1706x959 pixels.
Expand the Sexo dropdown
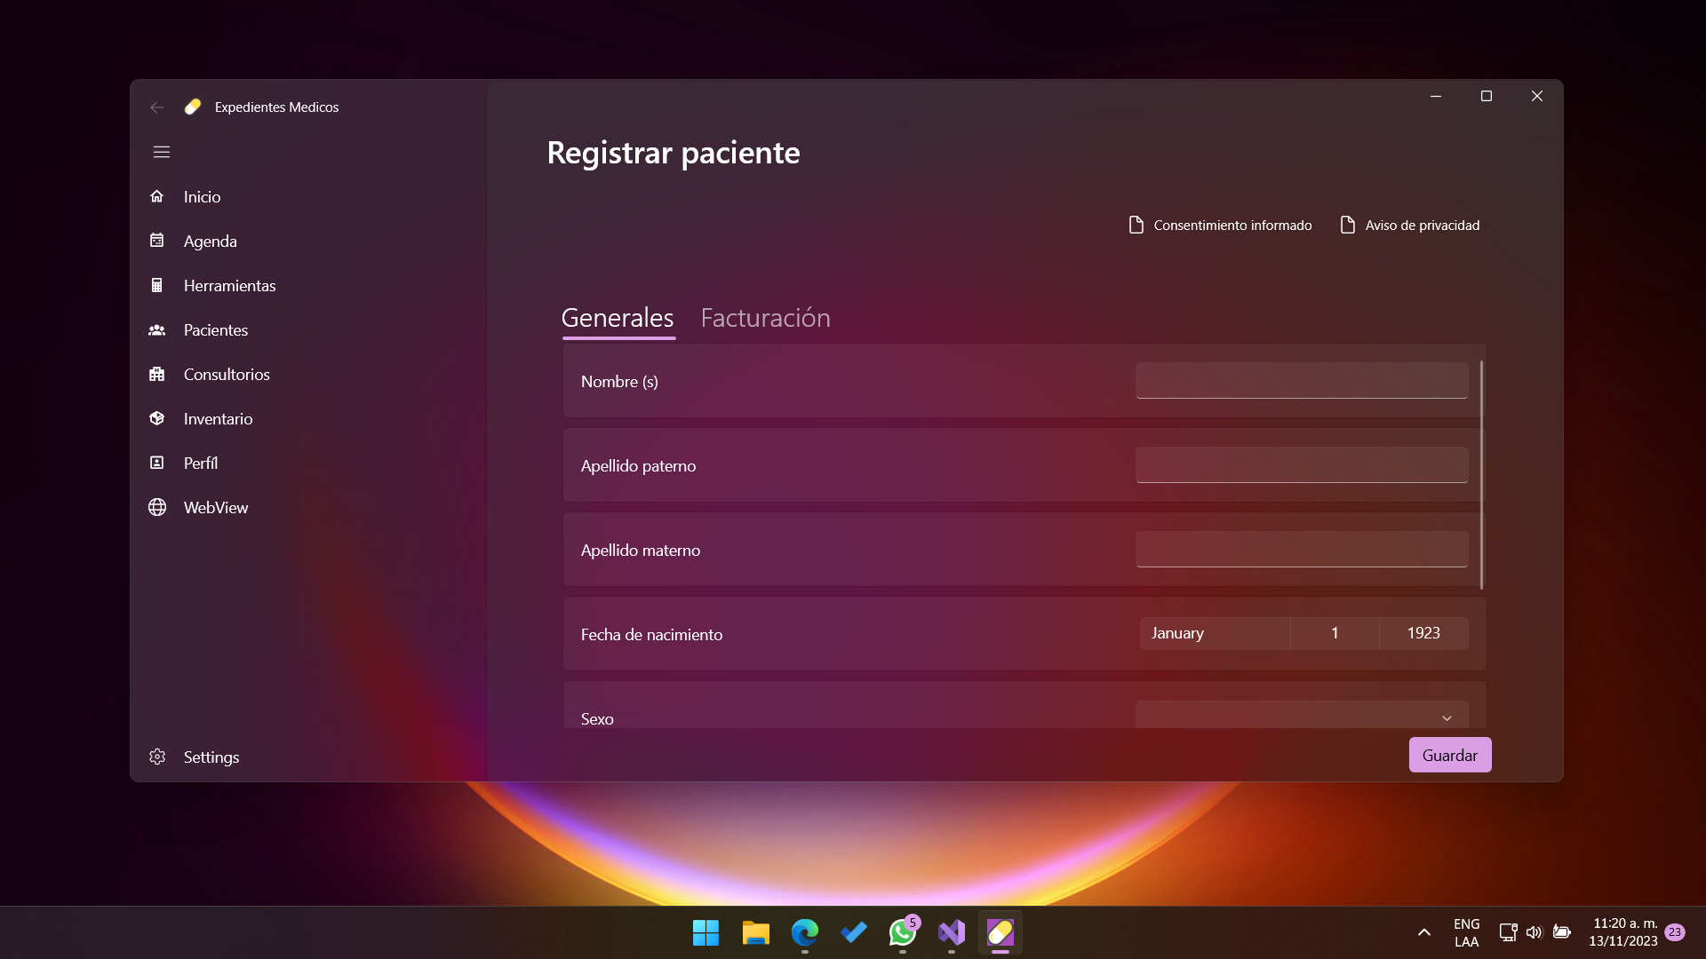(x=1301, y=716)
